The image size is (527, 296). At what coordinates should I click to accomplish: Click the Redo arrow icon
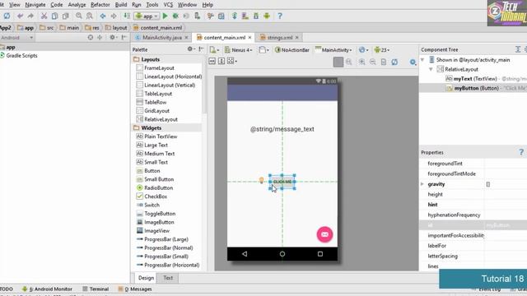point(30,16)
